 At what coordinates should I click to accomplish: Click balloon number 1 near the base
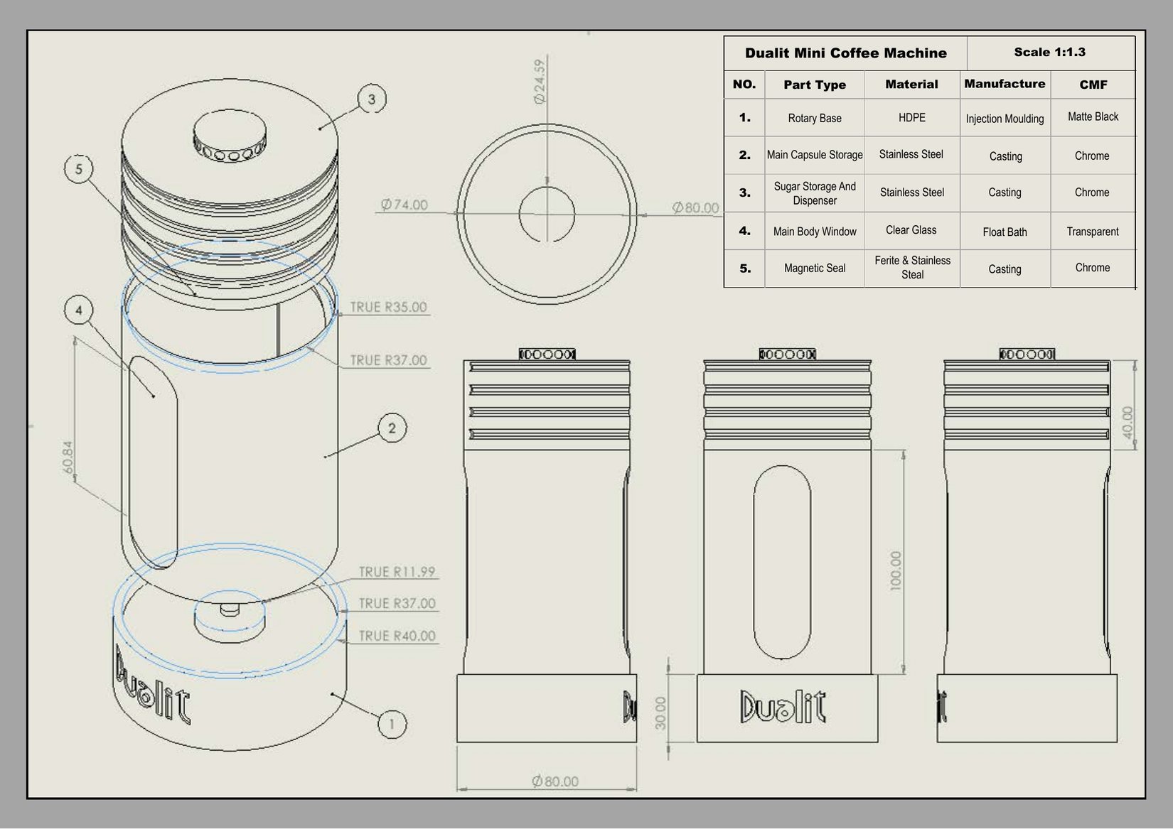(392, 725)
